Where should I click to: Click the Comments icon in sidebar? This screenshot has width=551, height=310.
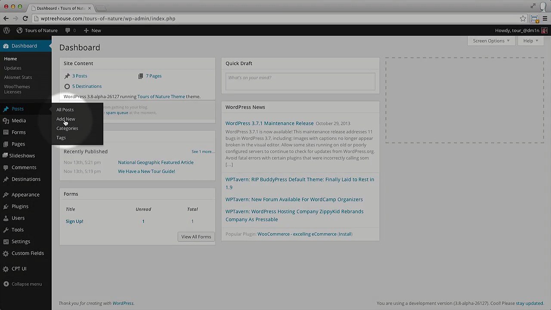tap(6, 167)
